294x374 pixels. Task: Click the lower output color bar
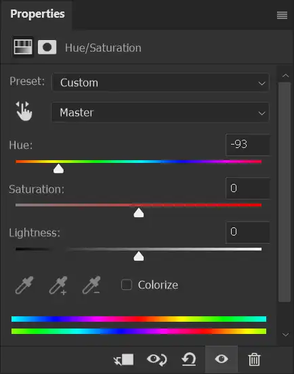[x=139, y=331]
